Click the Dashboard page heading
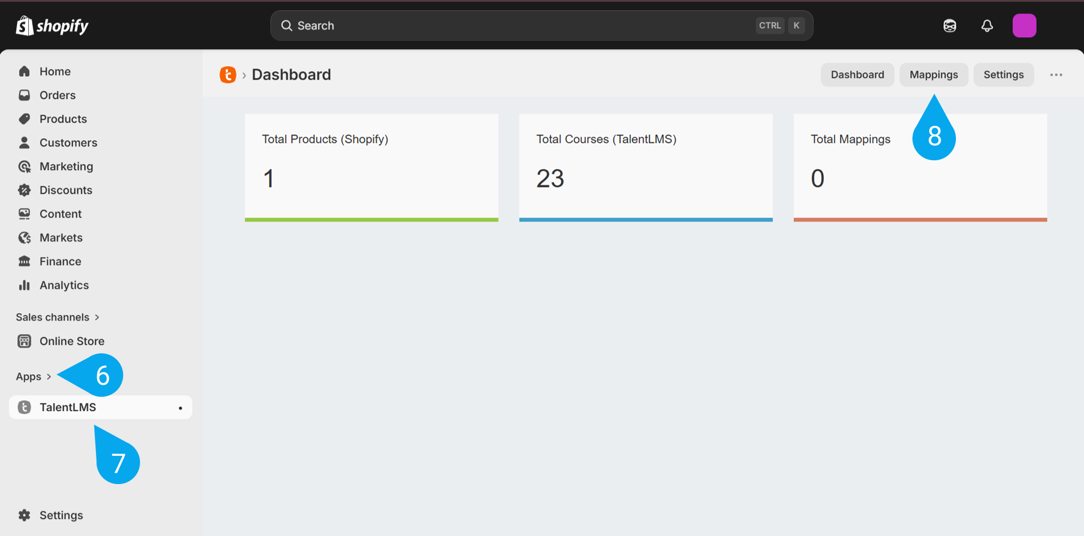1084x536 pixels. click(x=291, y=74)
